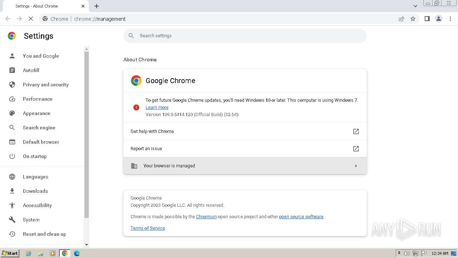Open the Windows Start menu
458x258 pixels.
[10, 253]
